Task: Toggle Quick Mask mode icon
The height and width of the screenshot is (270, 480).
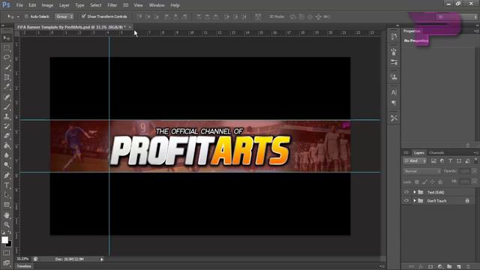Action: tap(7, 253)
